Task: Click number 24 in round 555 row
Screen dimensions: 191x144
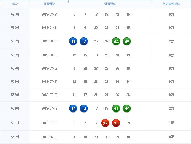Action: (107, 95)
